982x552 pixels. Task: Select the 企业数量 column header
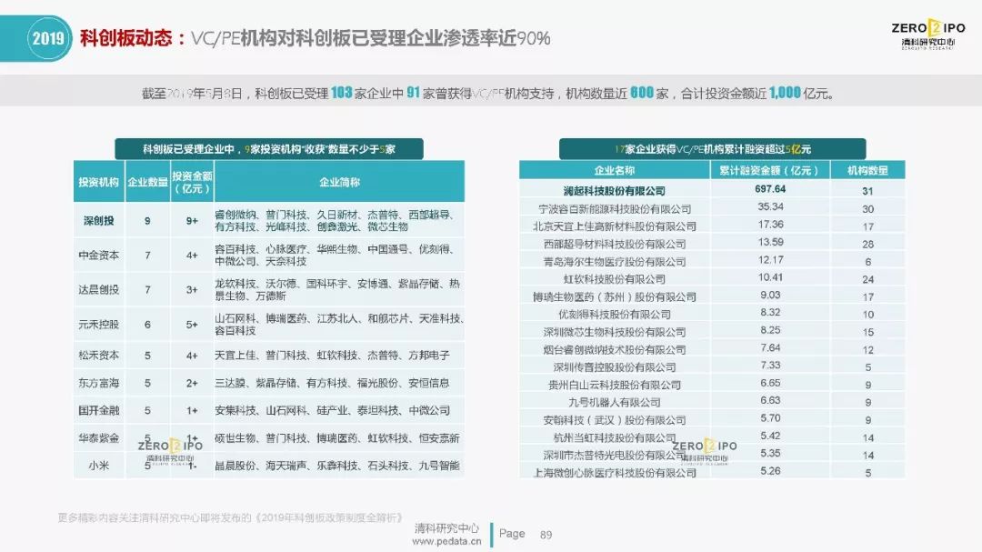pos(147,182)
